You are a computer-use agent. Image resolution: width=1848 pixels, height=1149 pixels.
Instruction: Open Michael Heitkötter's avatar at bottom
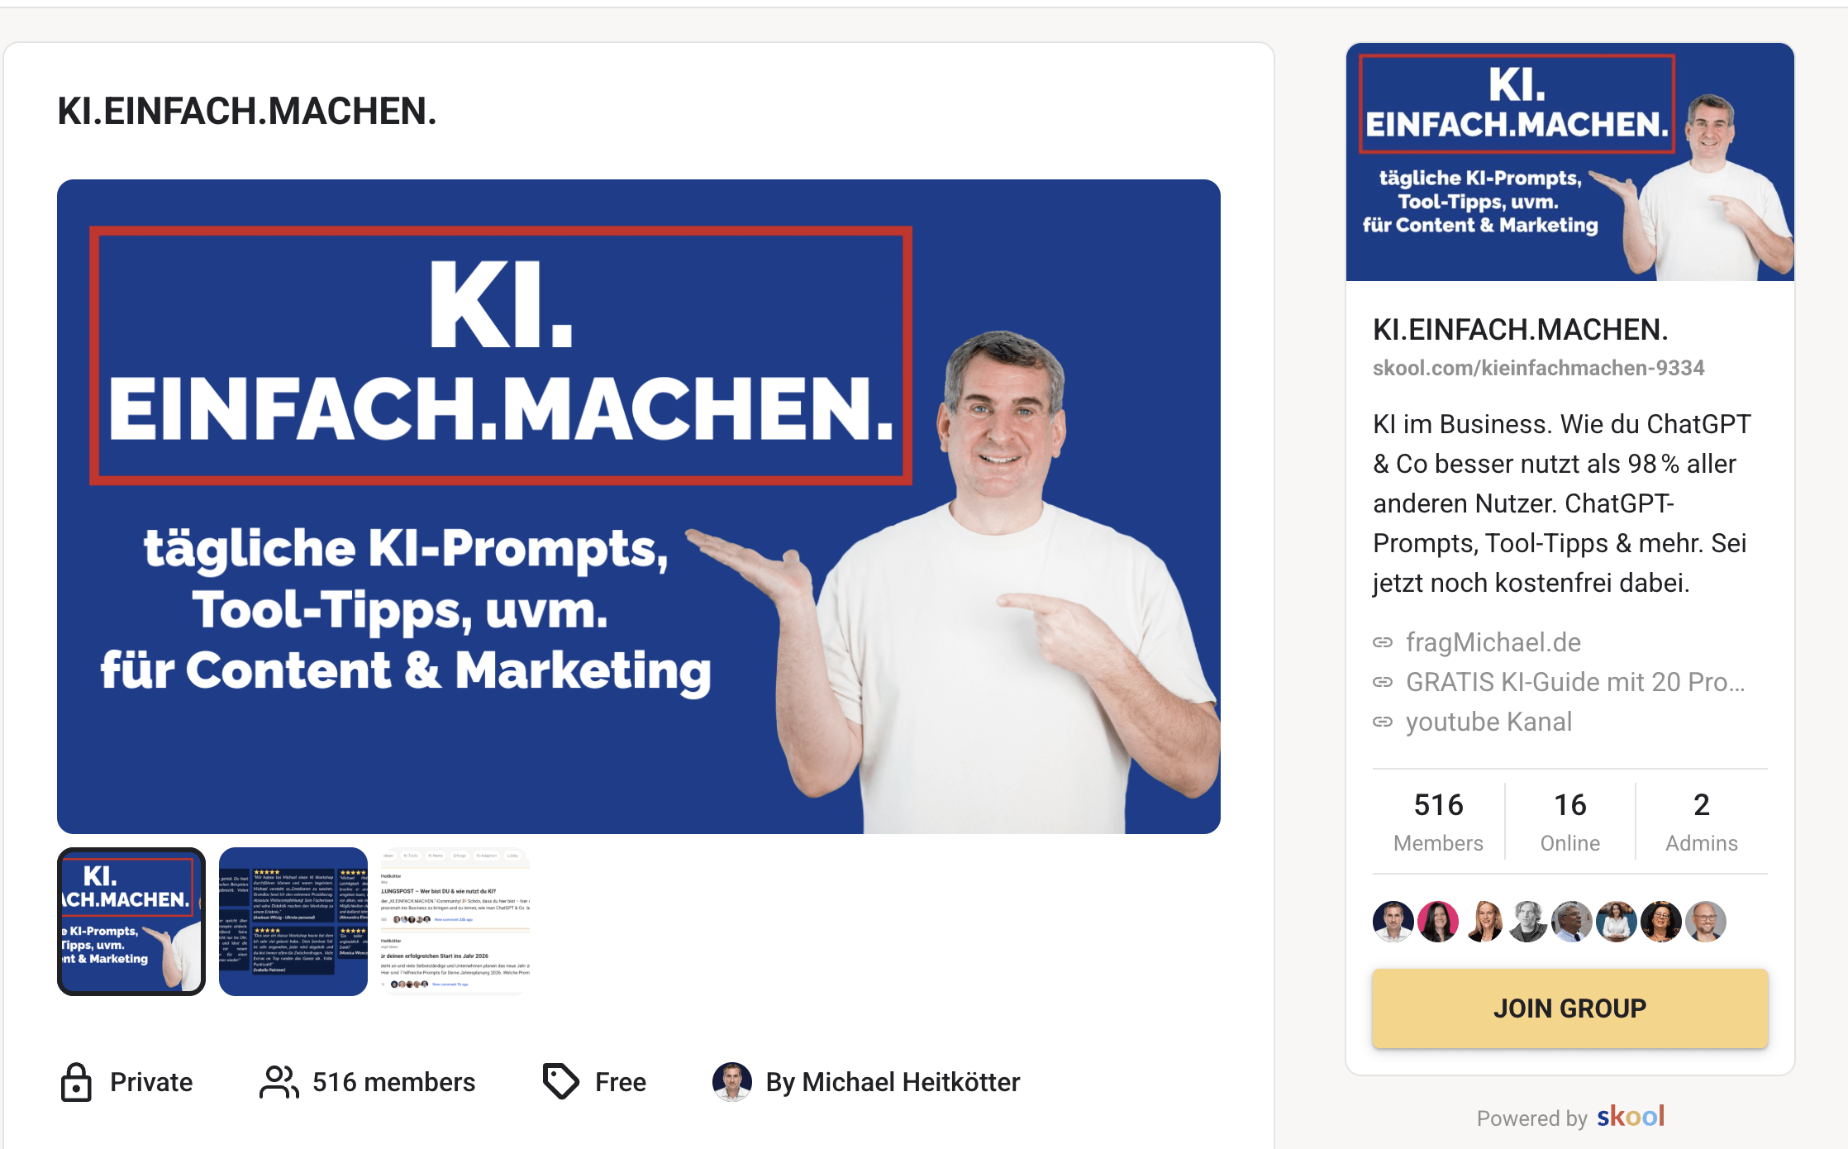(x=732, y=1082)
